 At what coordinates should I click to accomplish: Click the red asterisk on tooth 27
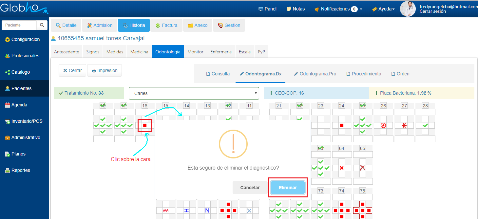click(404, 125)
